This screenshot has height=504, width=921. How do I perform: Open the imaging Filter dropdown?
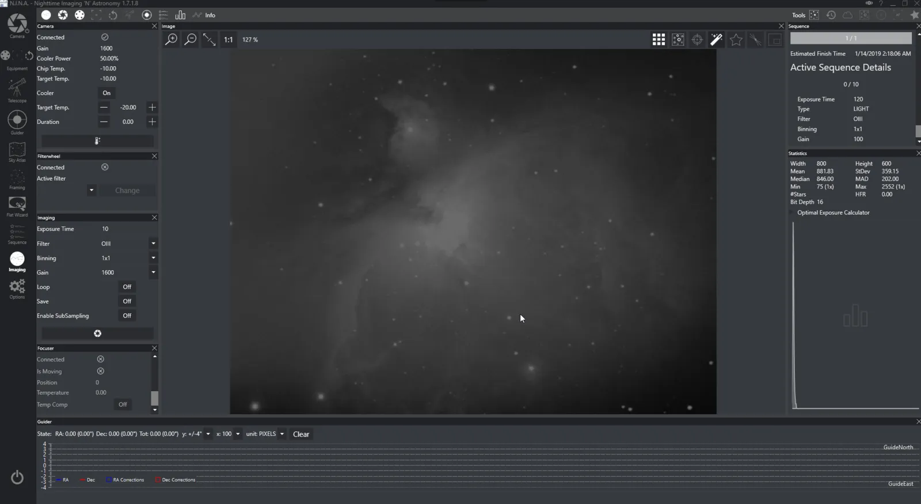coord(153,244)
